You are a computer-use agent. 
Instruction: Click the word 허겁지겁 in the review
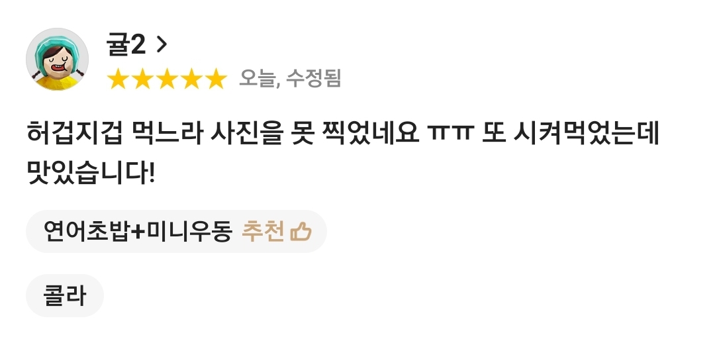[x=75, y=133]
